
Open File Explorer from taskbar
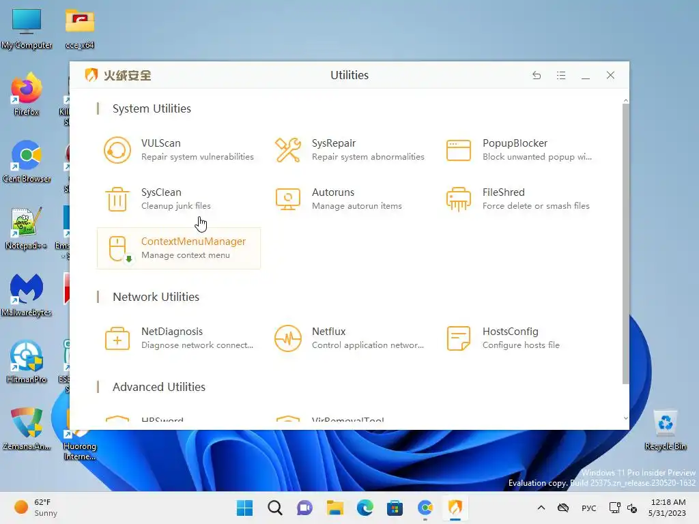click(x=334, y=508)
